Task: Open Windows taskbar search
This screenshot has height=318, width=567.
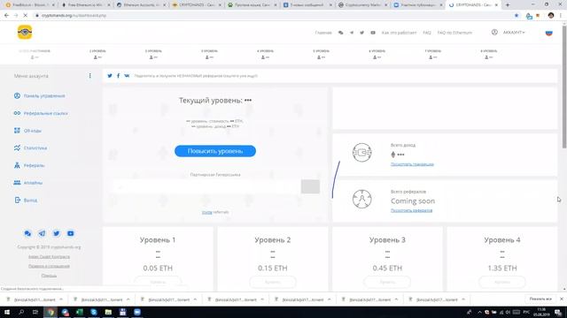Action: coord(21,312)
